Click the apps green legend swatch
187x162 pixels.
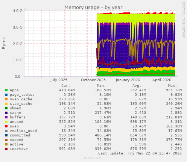[6, 90]
